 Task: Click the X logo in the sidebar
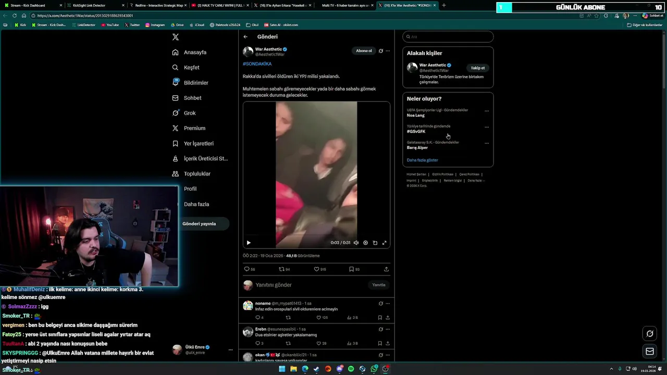[x=176, y=37]
